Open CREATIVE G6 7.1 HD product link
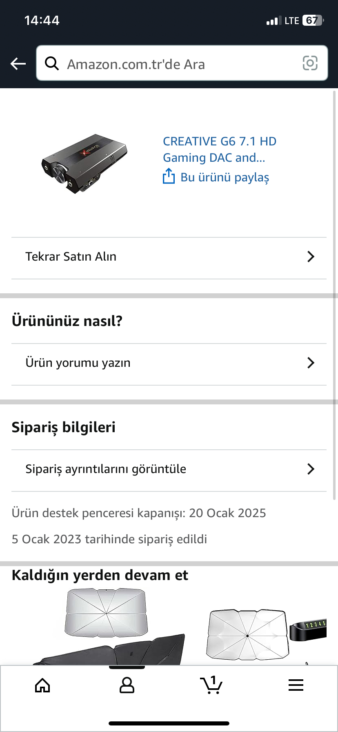 click(x=220, y=150)
